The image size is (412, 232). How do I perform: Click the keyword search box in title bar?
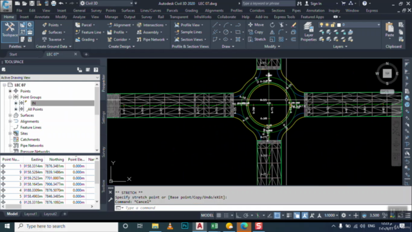pyautogui.click(x=268, y=3)
